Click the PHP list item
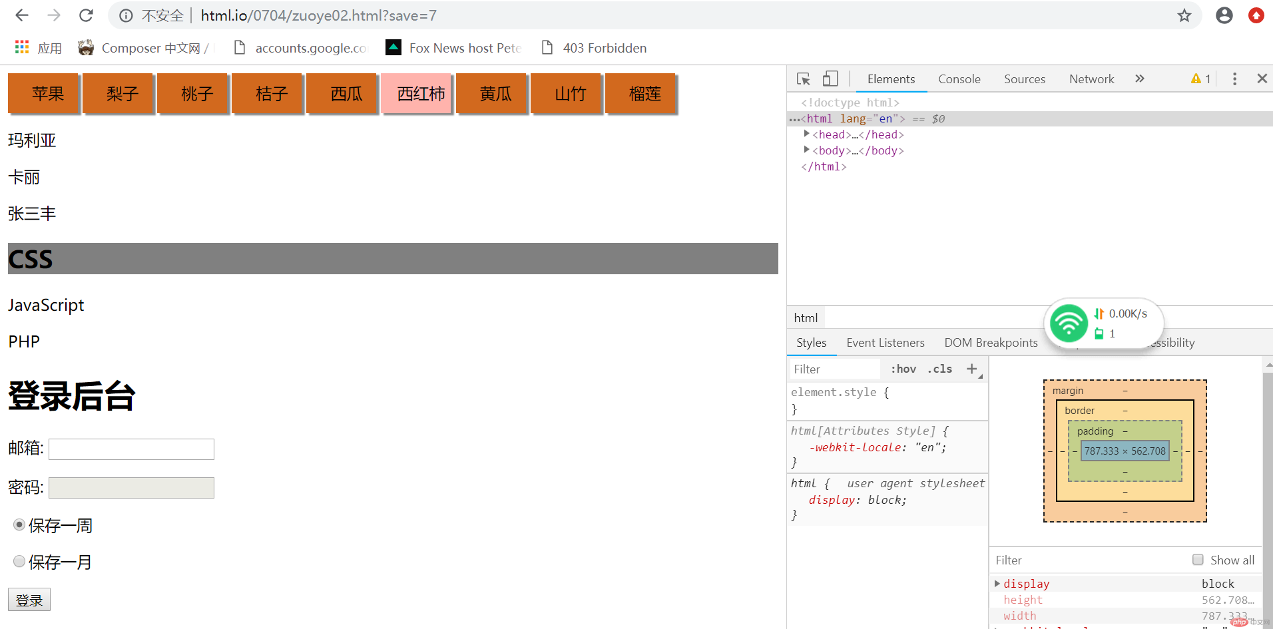 pyautogui.click(x=24, y=341)
